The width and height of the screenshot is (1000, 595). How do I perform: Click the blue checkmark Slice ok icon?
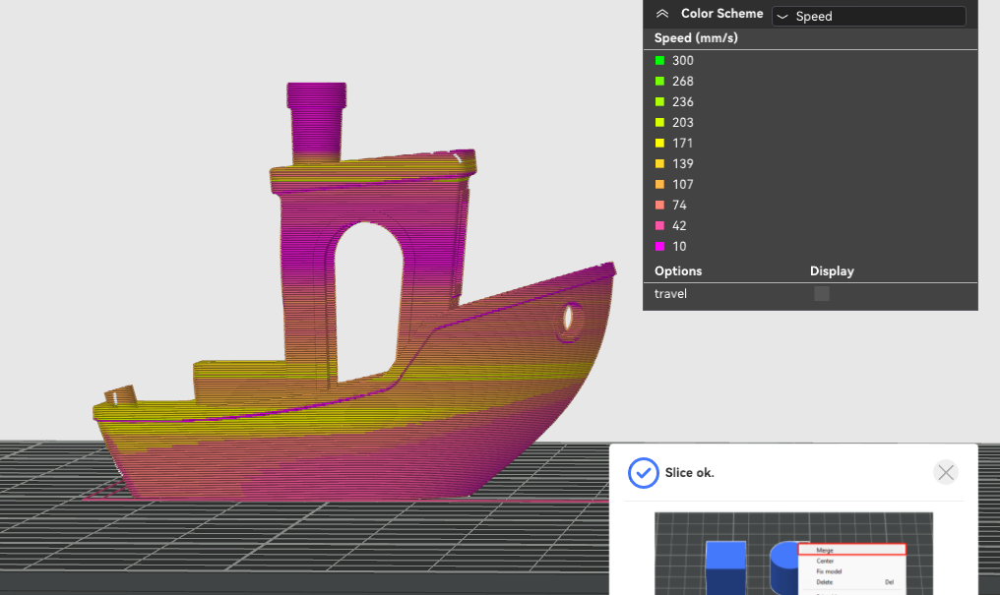[643, 473]
